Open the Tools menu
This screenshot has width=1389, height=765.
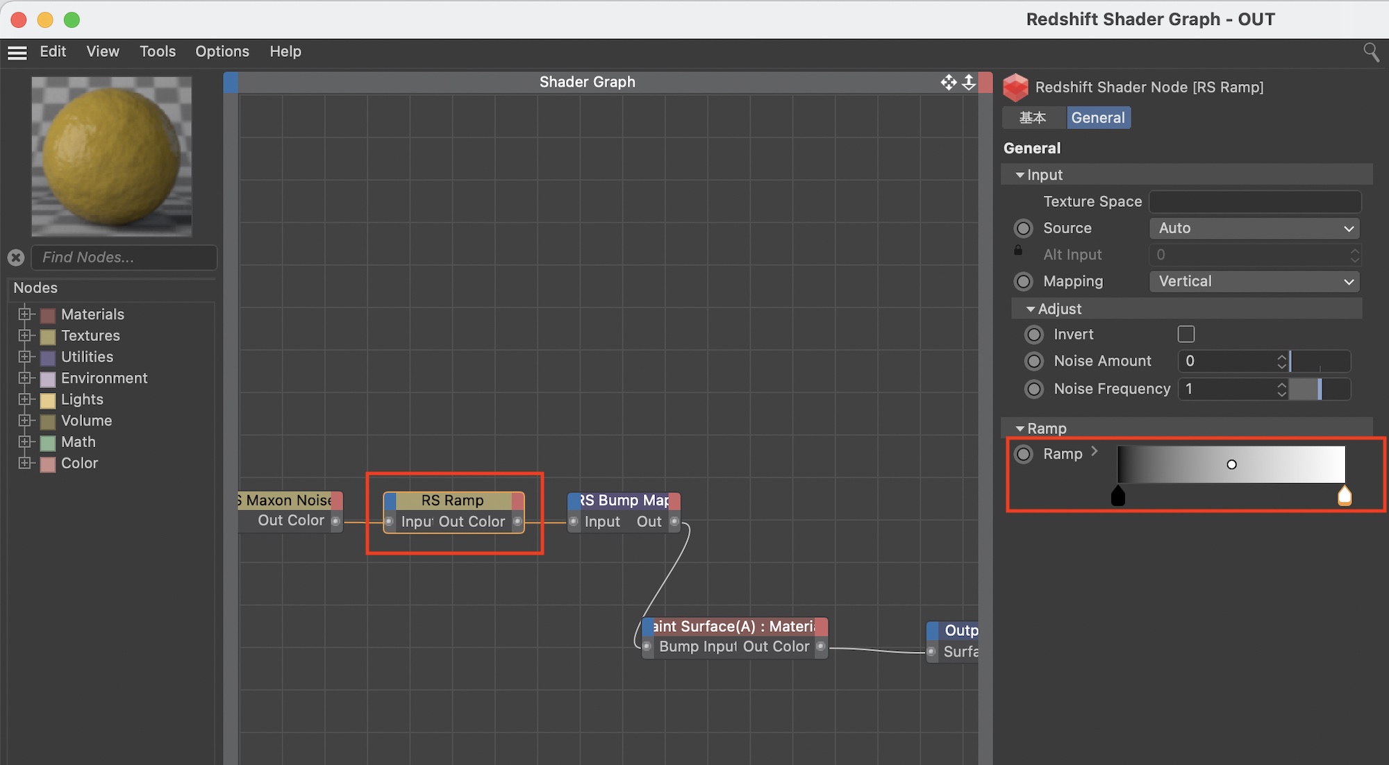157,51
